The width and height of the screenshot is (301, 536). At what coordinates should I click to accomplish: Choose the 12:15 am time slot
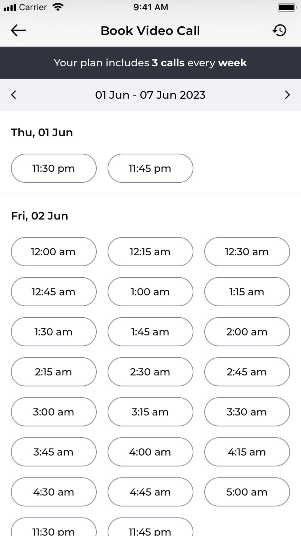click(x=150, y=252)
